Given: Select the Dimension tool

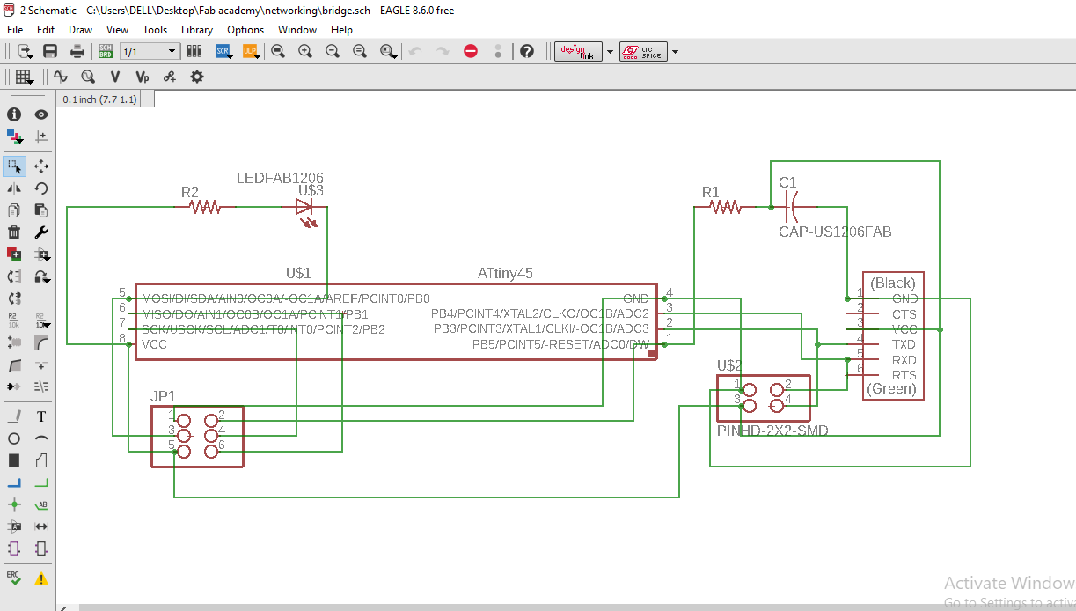Looking at the screenshot, I should pyautogui.click(x=41, y=526).
